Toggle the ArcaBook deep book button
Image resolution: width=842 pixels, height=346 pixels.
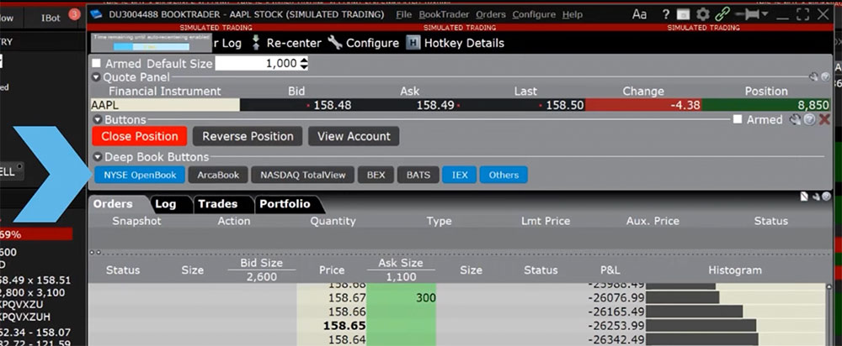(x=218, y=175)
